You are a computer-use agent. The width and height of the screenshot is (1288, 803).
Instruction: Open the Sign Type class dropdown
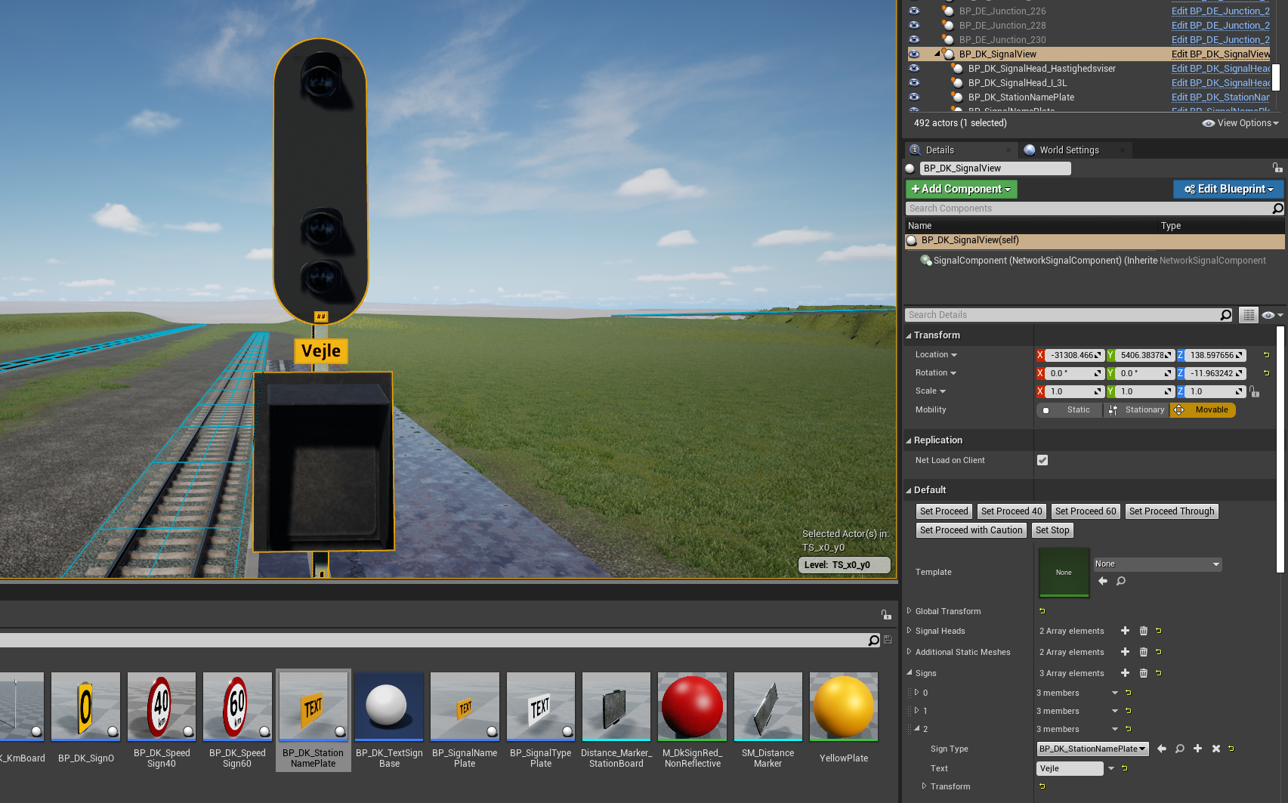(1092, 749)
